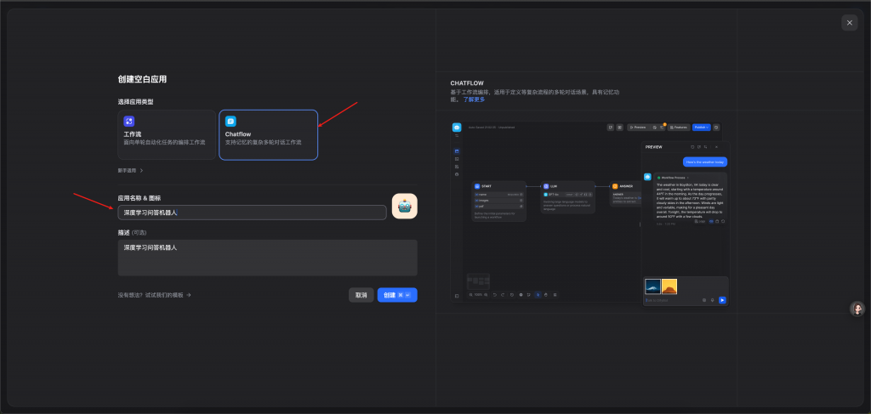Click the LLM node icon in preview
This screenshot has height=414, width=871.
click(546, 185)
